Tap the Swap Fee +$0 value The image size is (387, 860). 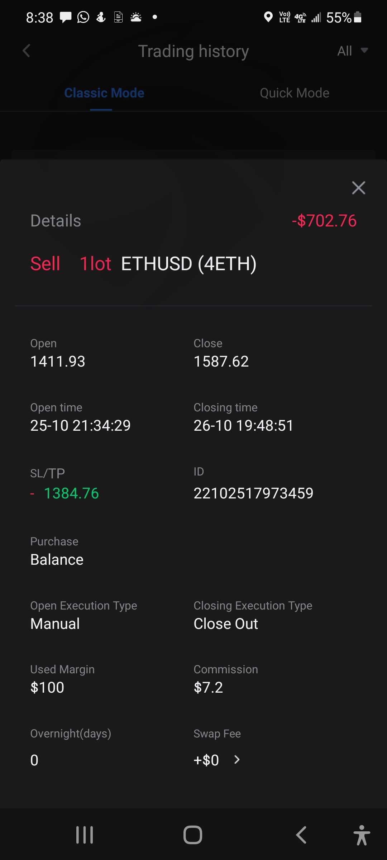click(x=206, y=760)
